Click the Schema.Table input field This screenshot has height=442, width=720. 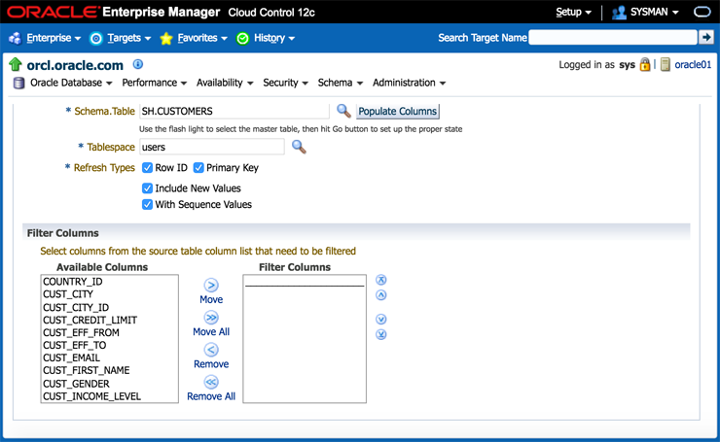pyautogui.click(x=234, y=111)
